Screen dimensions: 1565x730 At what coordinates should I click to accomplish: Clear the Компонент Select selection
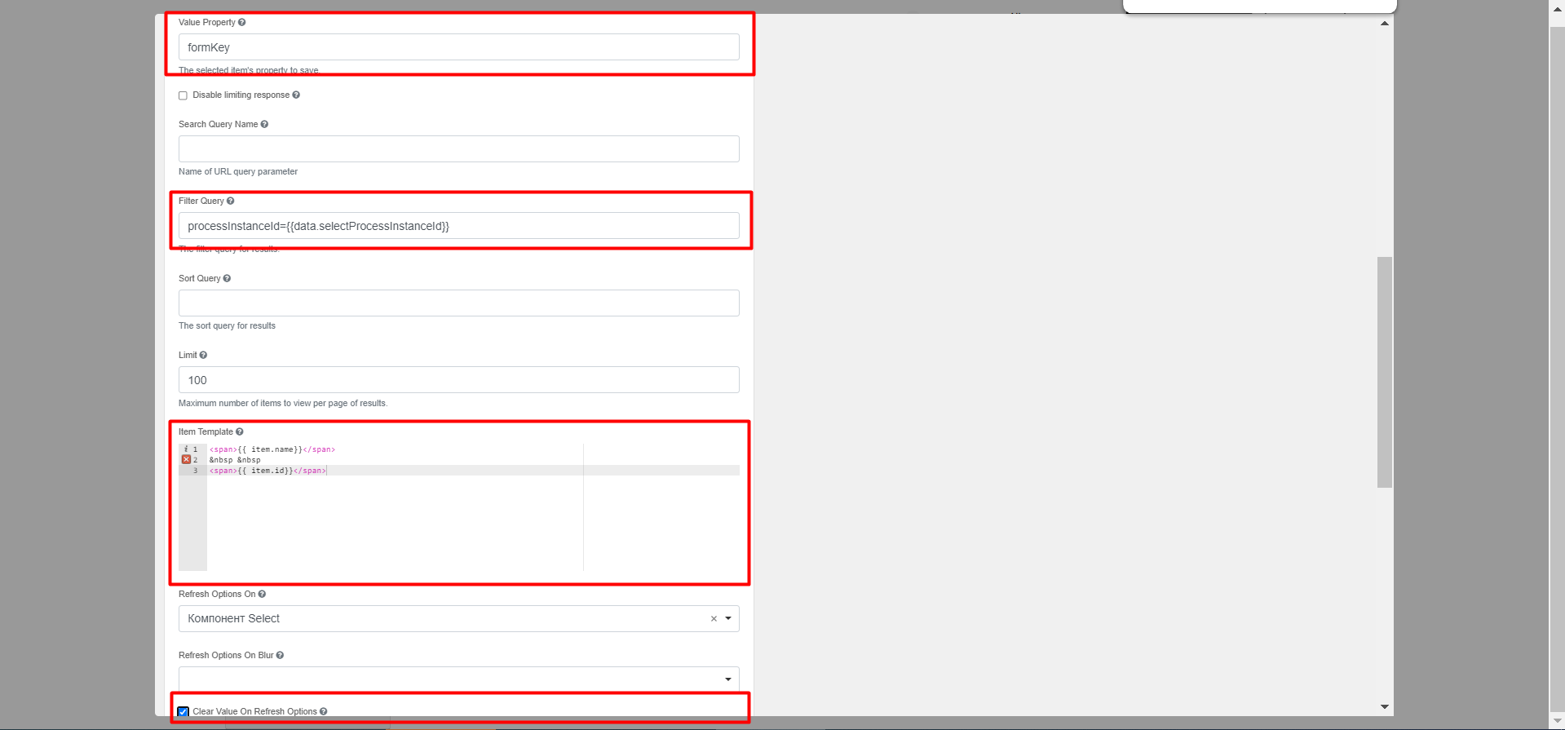pos(714,619)
